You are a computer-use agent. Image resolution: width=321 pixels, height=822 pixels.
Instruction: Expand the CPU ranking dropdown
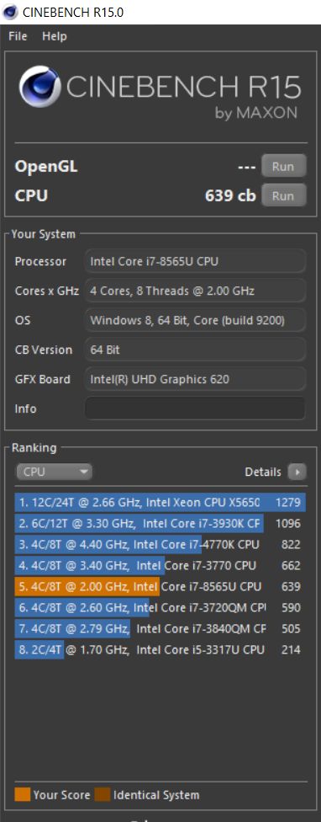[55, 472]
